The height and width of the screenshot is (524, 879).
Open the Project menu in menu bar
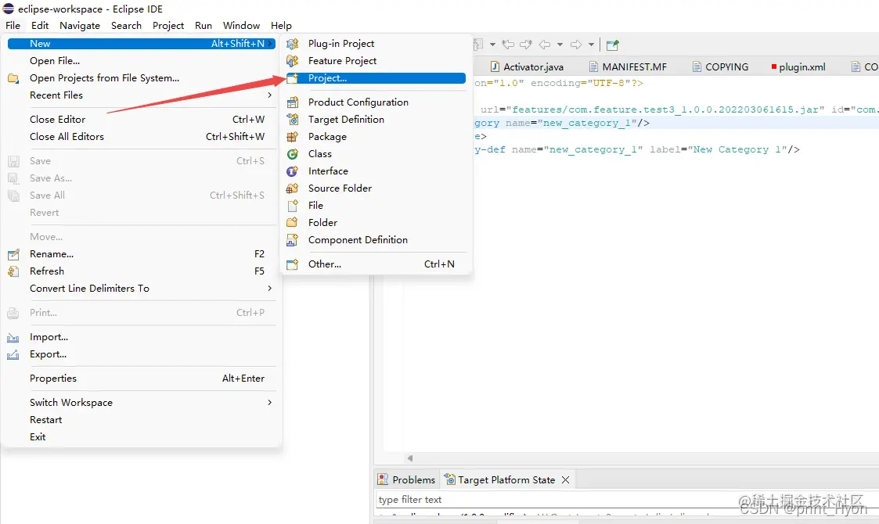(168, 26)
